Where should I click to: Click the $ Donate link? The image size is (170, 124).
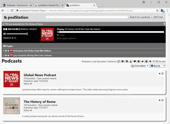(161, 61)
